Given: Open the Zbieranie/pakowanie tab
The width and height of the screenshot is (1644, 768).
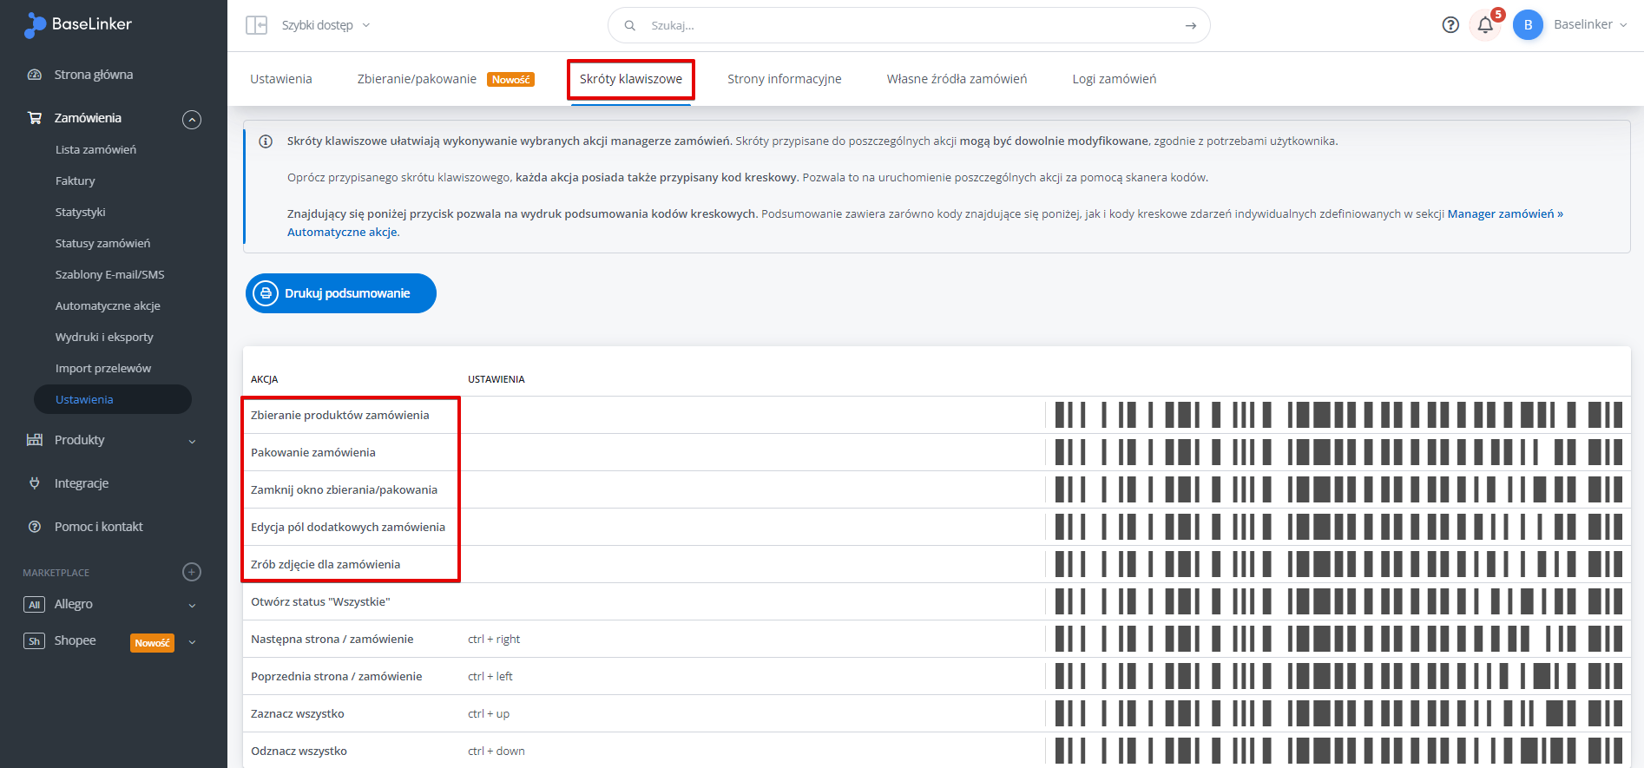Looking at the screenshot, I should click(x=445, y=79).
